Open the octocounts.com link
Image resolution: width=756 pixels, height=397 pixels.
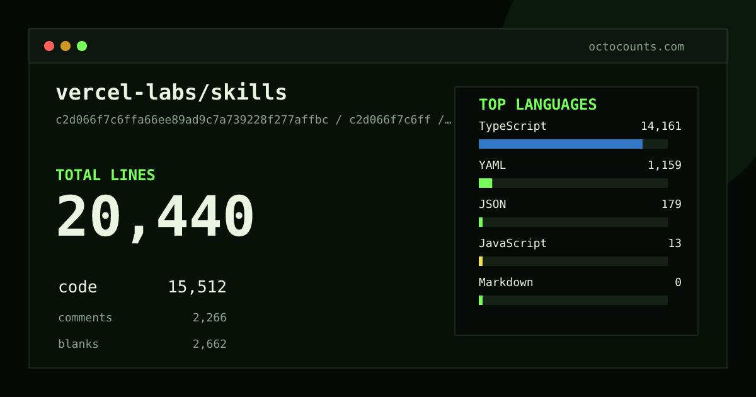tap(636, 47)
